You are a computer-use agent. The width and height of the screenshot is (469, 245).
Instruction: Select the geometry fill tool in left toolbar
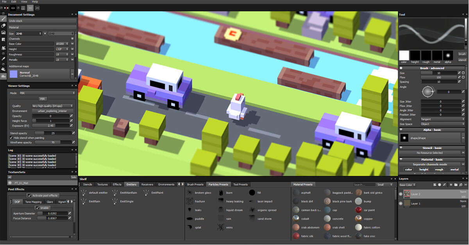pyautogui.click(x=4, y=39)
